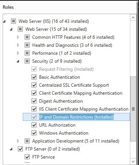Select the 'Windows Authentication' label

[x=64, y=133]
